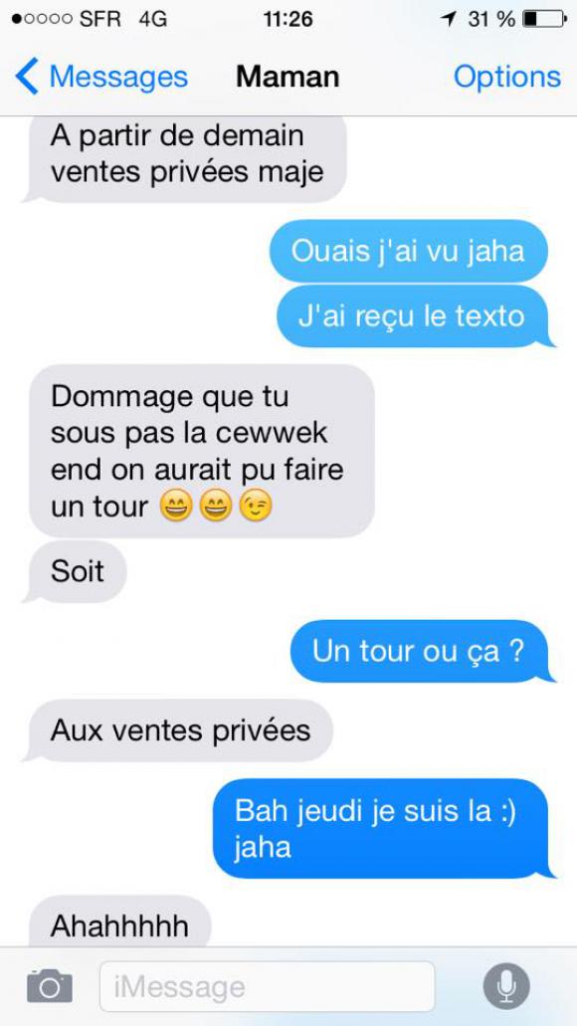The height and width of the screenshot is (1026, 577).
Task: Tap the battery icon in status bar
Action: click(x=544, y=19)
